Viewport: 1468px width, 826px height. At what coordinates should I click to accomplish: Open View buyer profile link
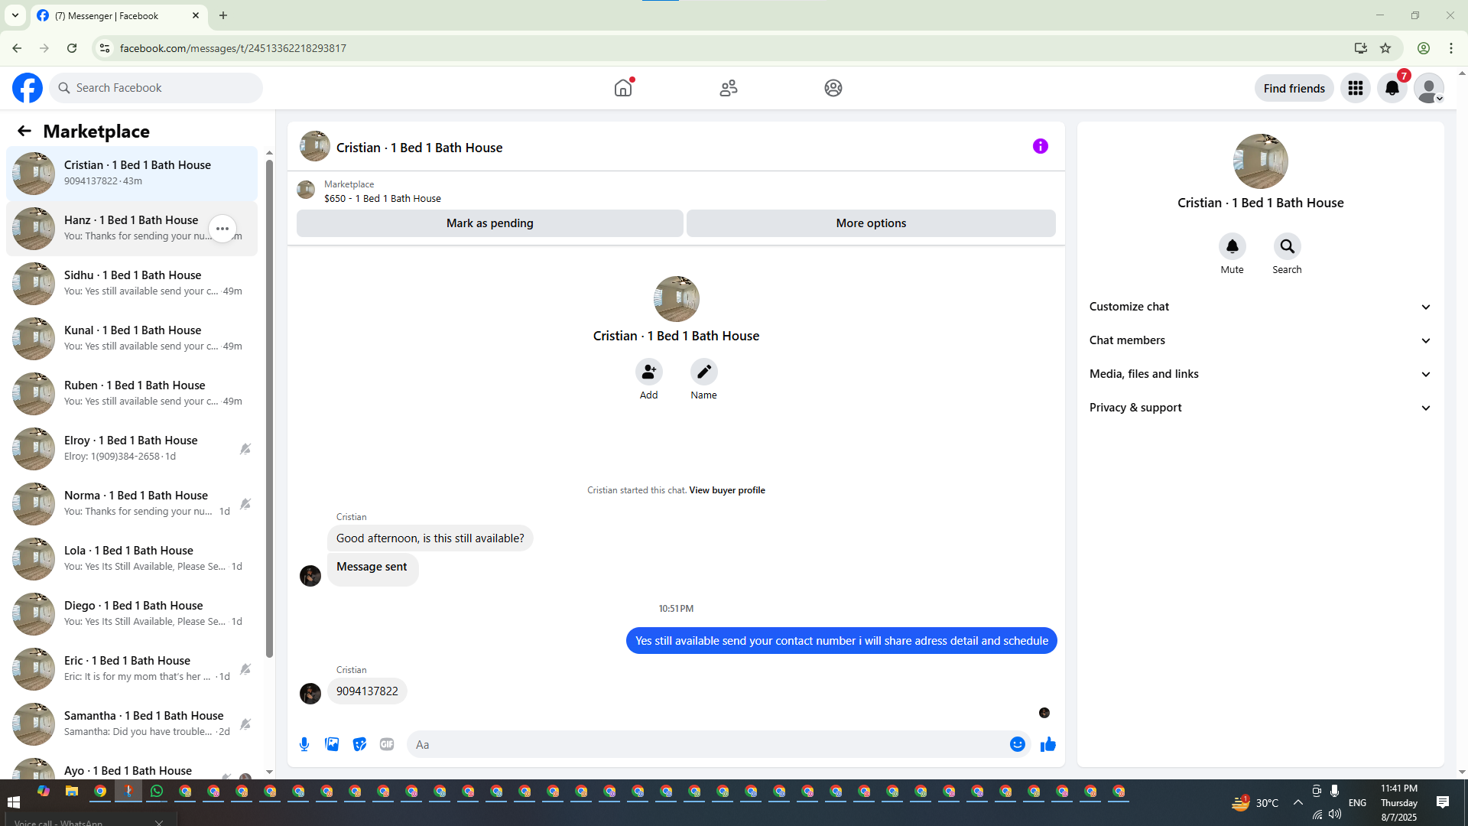[726, 490]
